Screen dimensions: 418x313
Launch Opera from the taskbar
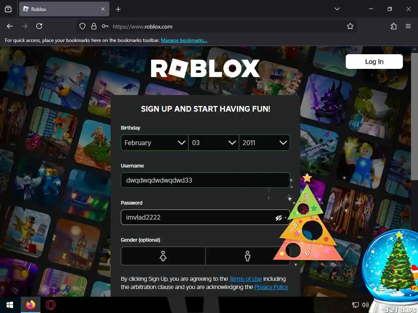(50, 305)
